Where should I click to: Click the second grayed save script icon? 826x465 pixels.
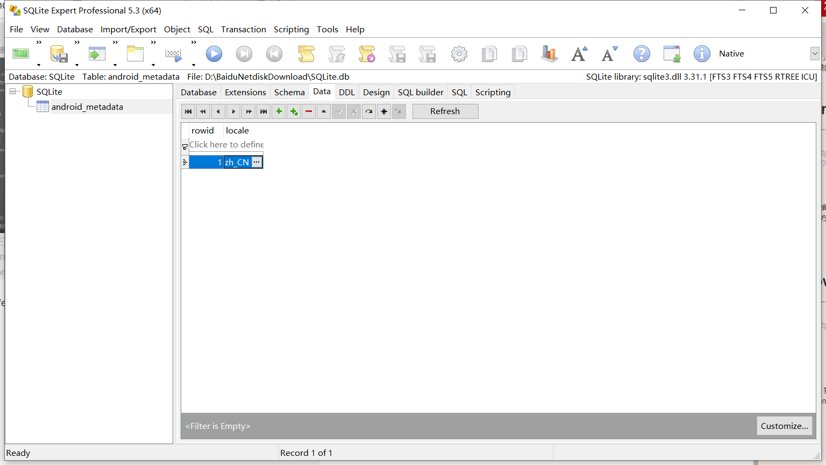point(428,54)
